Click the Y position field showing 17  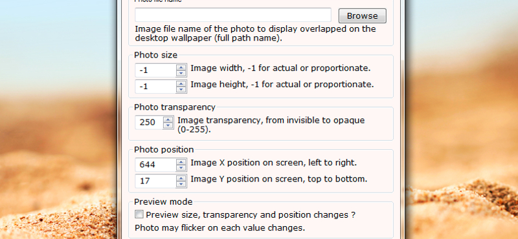coord(155,181)
